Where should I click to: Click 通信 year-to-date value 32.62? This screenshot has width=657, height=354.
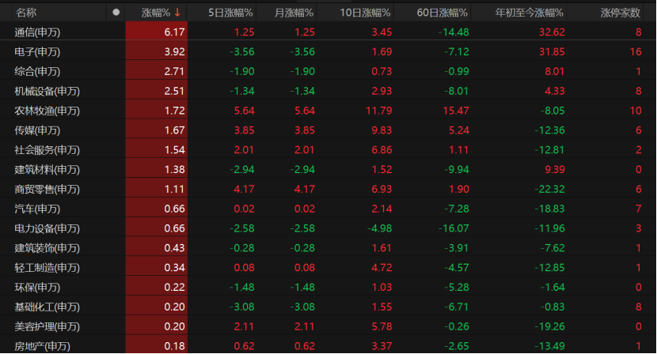552,32
